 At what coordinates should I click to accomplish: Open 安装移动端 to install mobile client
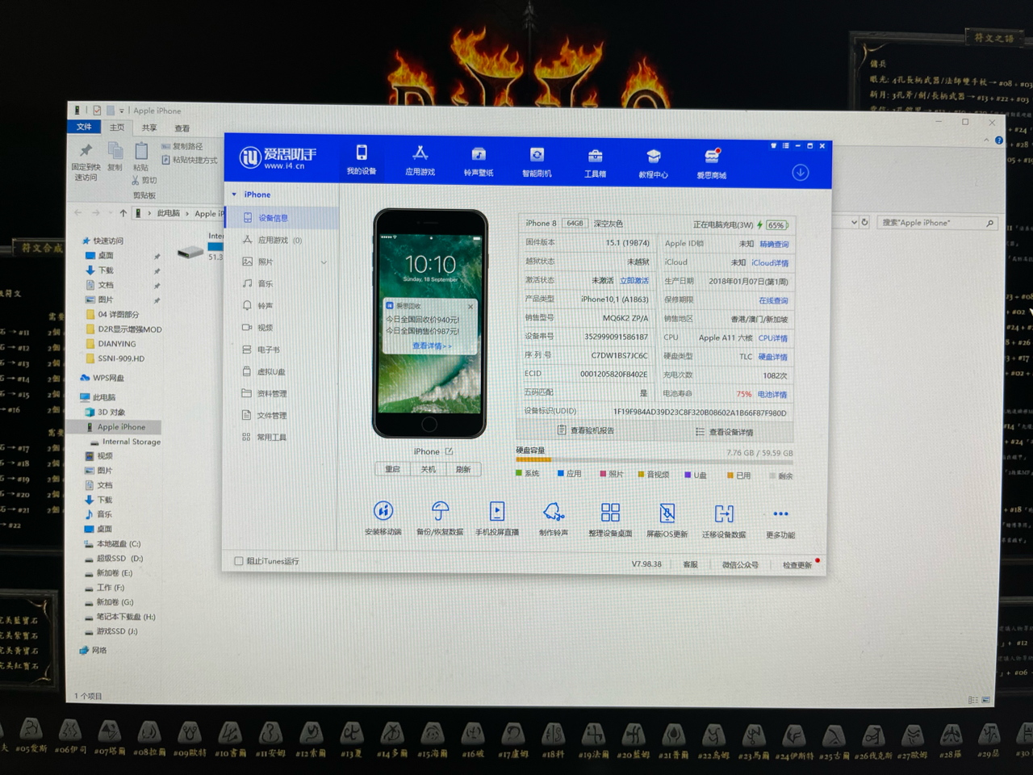pyautogui.click(x=383, y=519)
